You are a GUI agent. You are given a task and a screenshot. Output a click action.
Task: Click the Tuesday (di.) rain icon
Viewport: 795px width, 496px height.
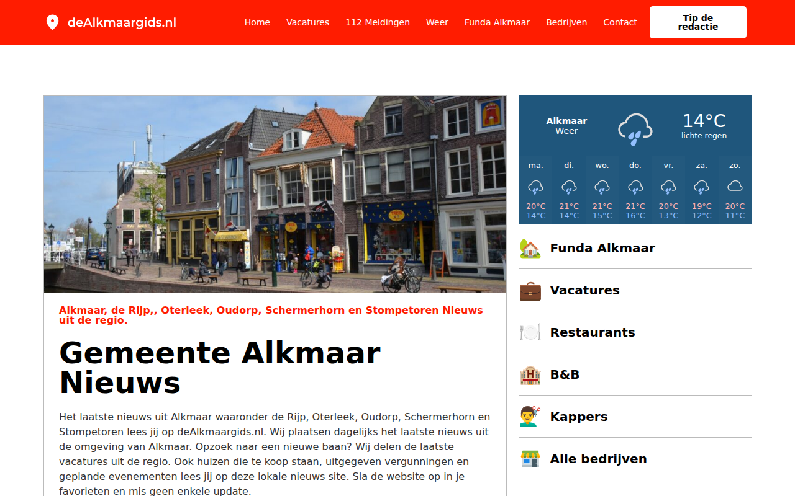coord(569,186)
